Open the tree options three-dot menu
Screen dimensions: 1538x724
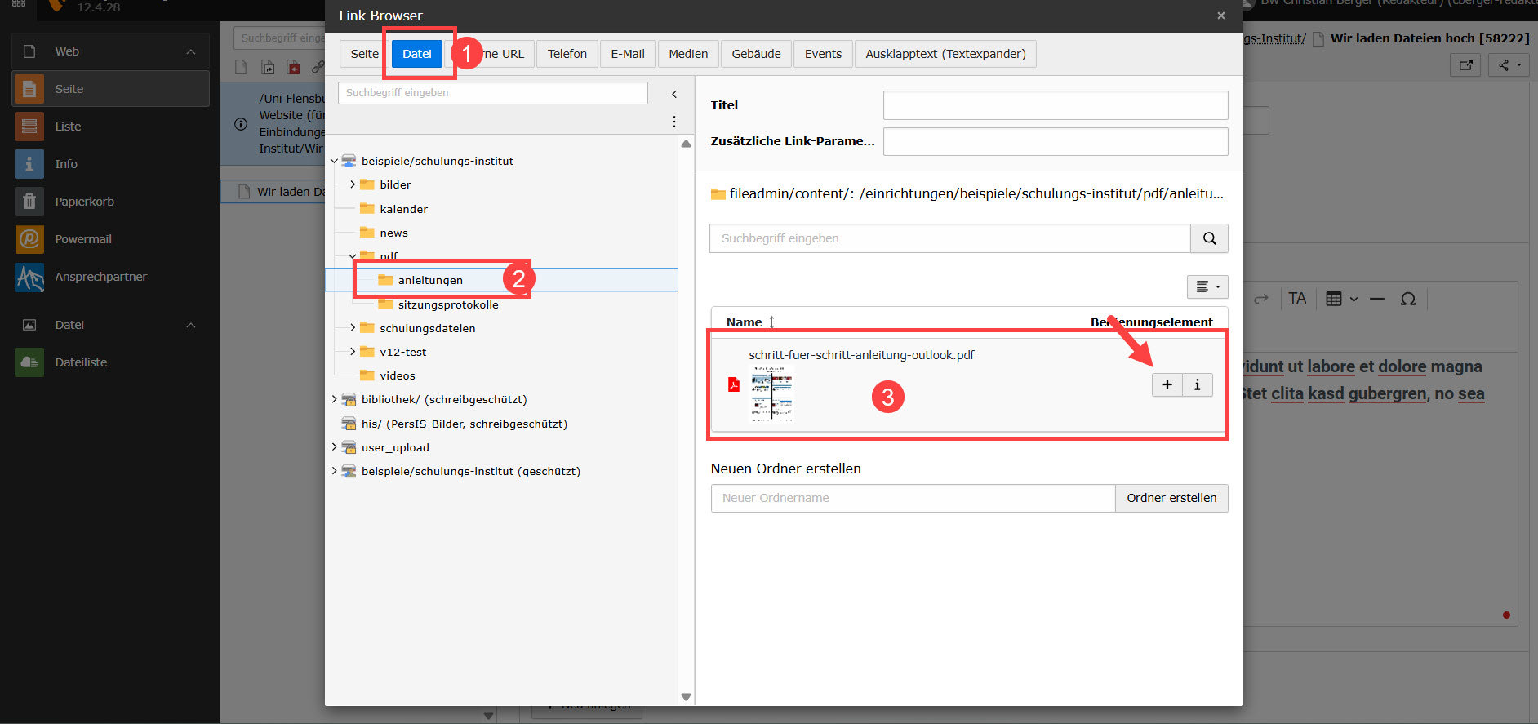(x=674, y=122)
